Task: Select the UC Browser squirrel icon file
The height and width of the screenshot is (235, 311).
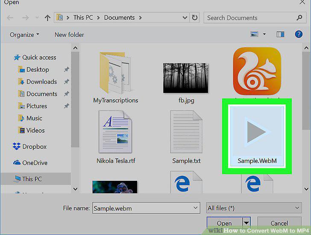Action: click(257, 71)
